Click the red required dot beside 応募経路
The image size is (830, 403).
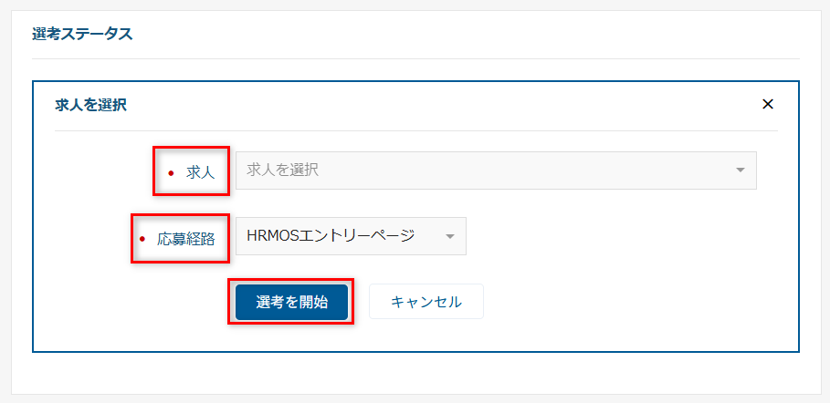(142, 239)
